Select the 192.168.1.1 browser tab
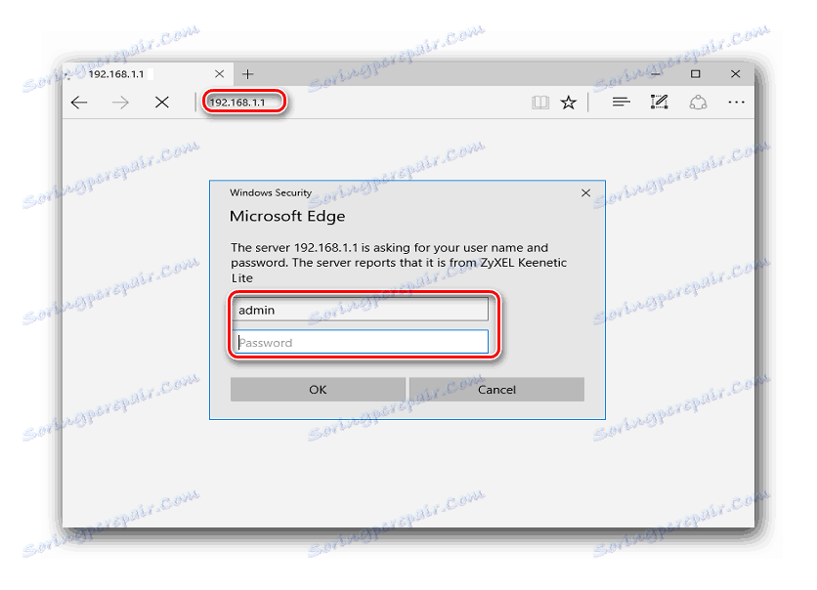 [x=148, y=74]
